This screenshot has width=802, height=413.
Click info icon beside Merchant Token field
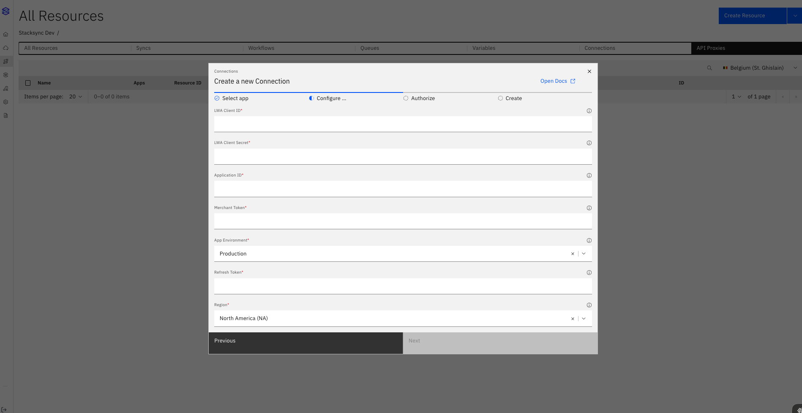pyautogui.click(x=589, y=208)
